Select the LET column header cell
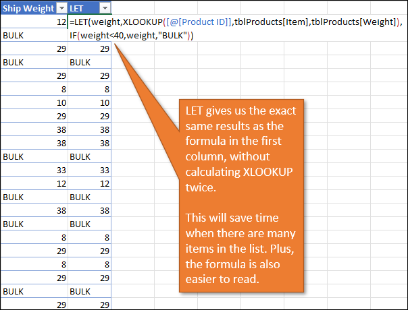The height and width of the screenshot is (310, 408). pos(82,8)
